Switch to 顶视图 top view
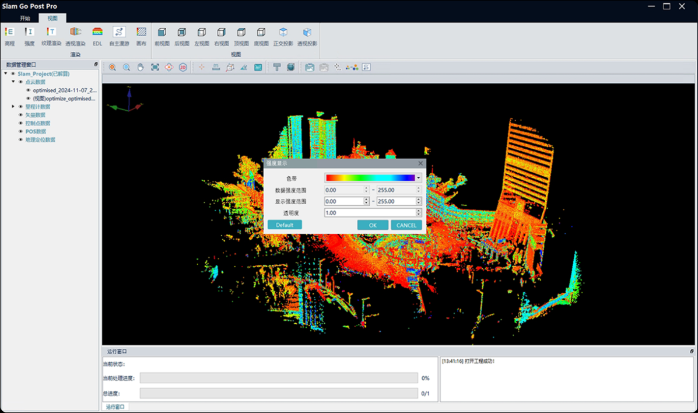This screenshot has width=698, height=413. pyautogui.click(x=241, y=33)
